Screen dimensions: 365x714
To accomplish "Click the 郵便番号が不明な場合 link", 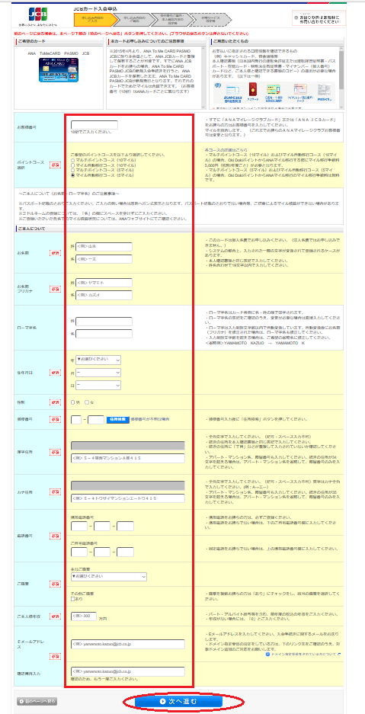I will pyautogui.click(x=150, y=419).
